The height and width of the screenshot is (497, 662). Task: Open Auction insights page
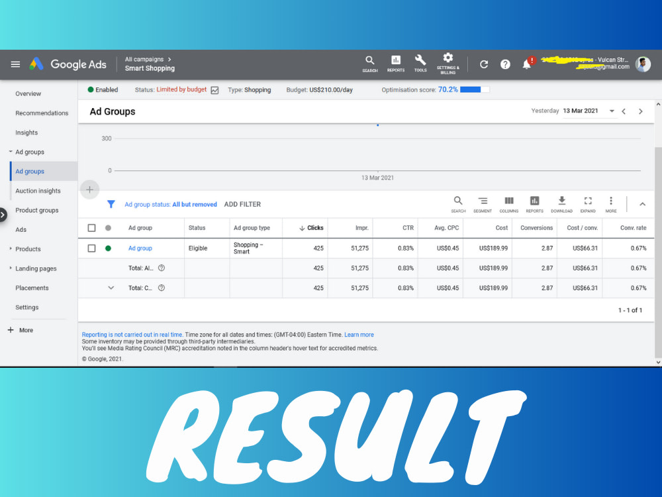(38, 191)
